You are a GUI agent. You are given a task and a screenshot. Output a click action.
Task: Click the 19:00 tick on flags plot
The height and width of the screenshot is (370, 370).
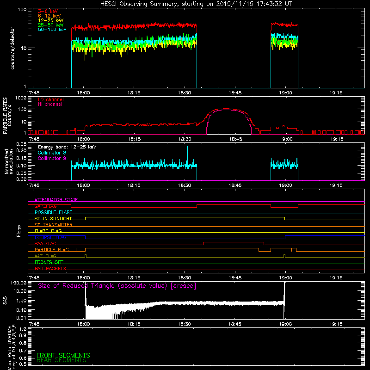[x=285, y=278]
